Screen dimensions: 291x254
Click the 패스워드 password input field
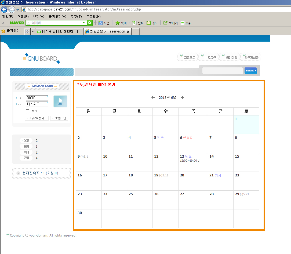[x=37, y=104]
